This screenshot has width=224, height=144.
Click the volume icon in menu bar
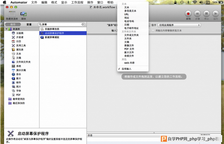click(201, 2)
